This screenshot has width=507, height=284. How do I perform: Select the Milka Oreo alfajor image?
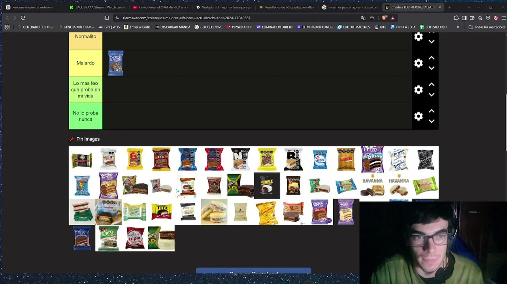coord(373,159)
